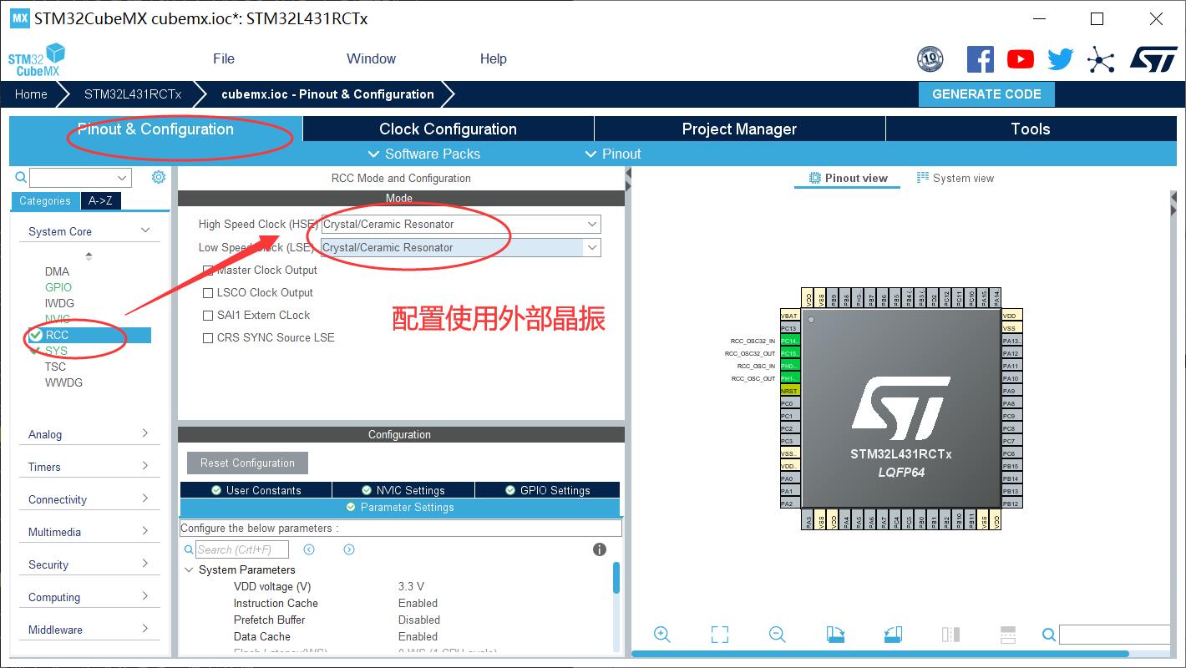
Task: Collapse the System Parameters group
Action: pyautogui.click(x=189, y=569)
